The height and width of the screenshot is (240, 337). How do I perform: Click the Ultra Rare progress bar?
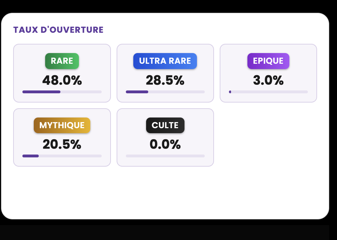pos(165,92)
